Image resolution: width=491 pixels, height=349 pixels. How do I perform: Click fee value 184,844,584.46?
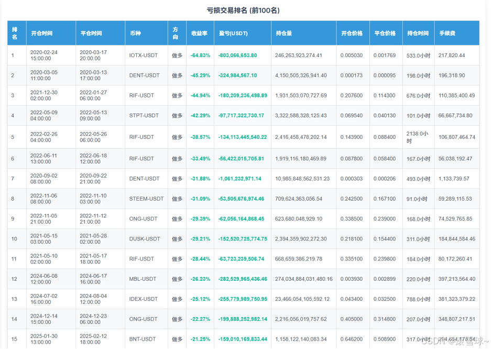(457, 239)
